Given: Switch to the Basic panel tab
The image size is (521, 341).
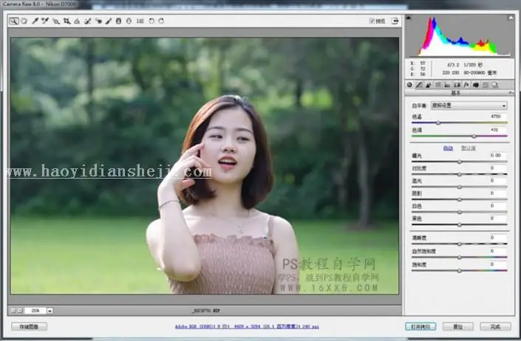Looking at the screenshot, I should pyautogui.click(x=409, y=85).
